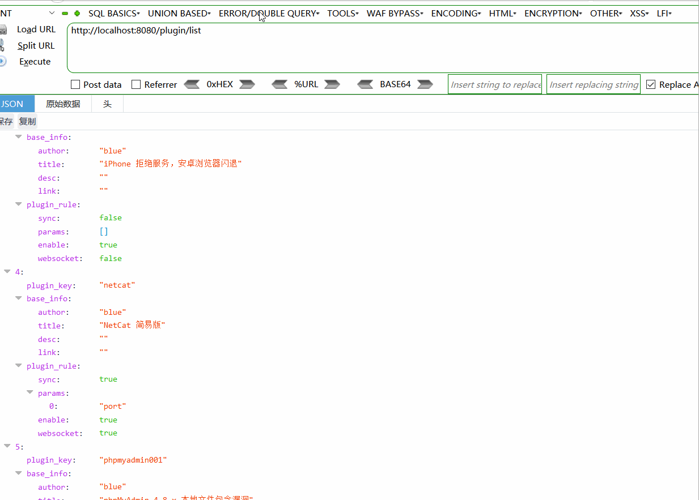This screenshot has width=699, height=500.
Task: Click the Split URL button
Action: 36,45
